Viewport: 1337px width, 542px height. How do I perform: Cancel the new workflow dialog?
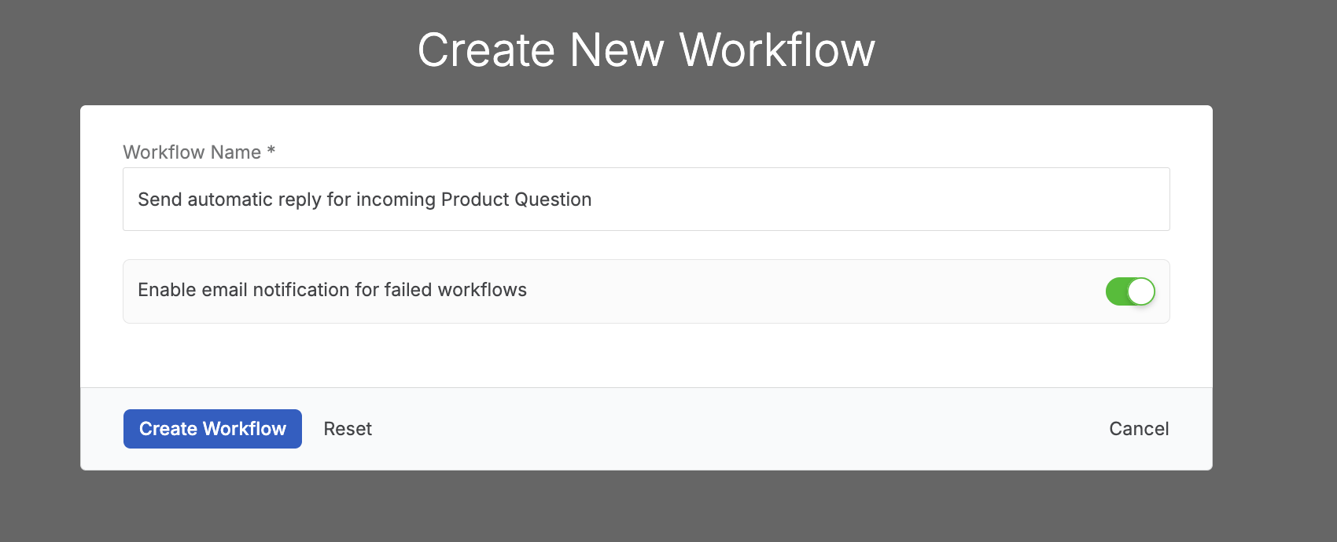1139,429
